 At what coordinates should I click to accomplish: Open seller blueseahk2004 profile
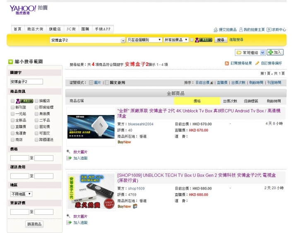tap(141, 124)
